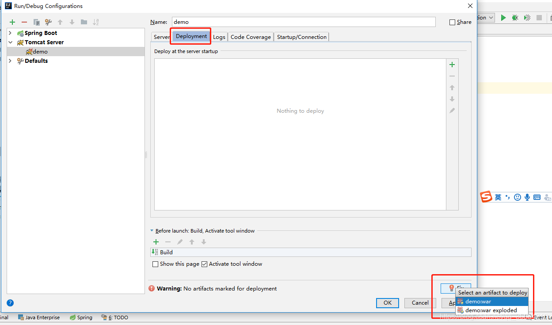Add new configuration with green plus
The image size is (552, 325).
click(x=12, y=22)
